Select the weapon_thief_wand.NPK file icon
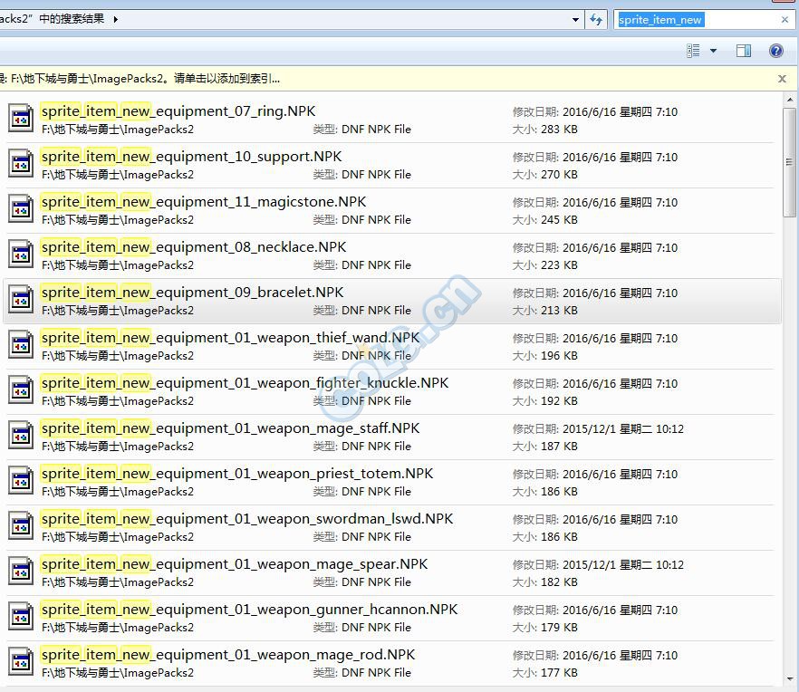This screenshot has width=799, height=692. click(x=21, y=345)
